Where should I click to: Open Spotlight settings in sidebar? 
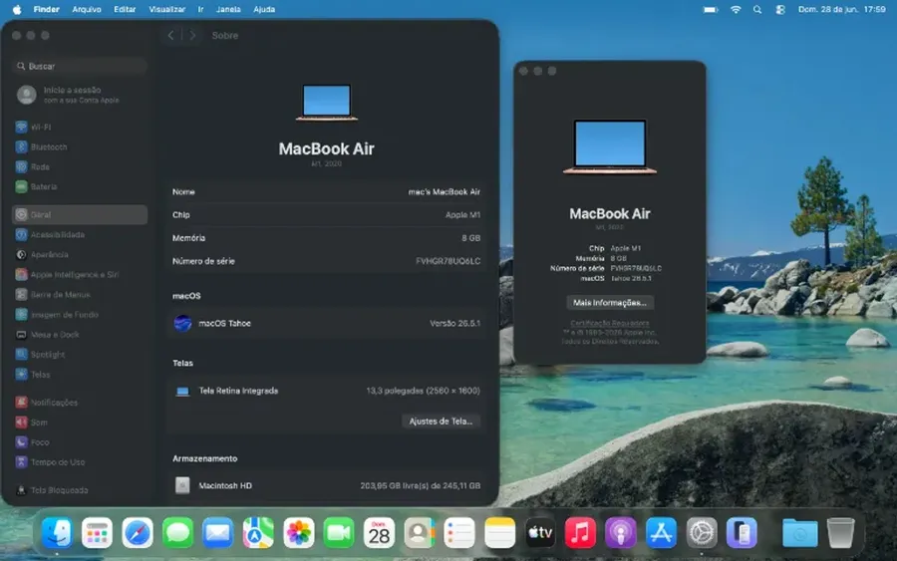click(80, 355)
